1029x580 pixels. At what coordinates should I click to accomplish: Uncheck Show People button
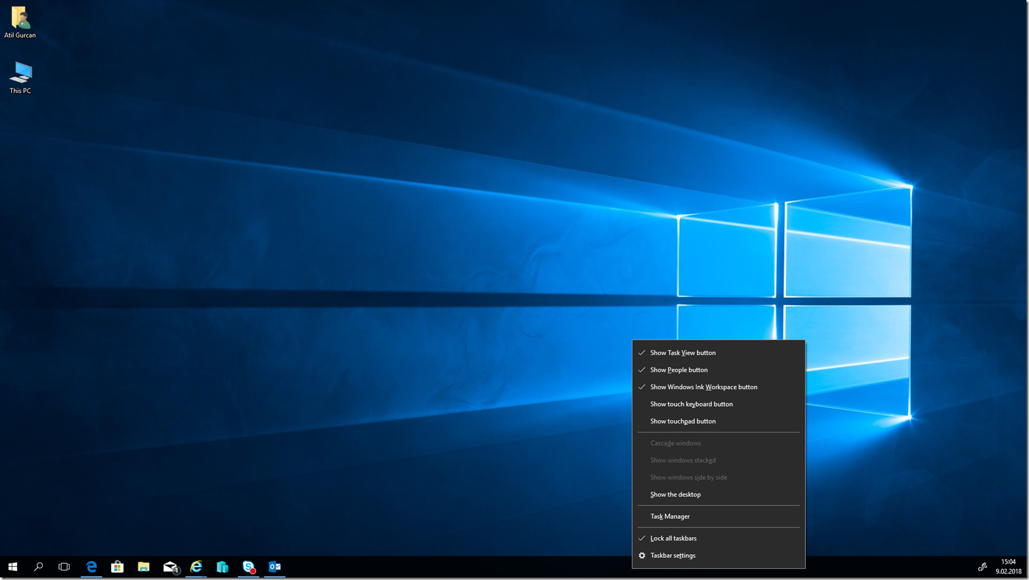(x=718, y=370)
